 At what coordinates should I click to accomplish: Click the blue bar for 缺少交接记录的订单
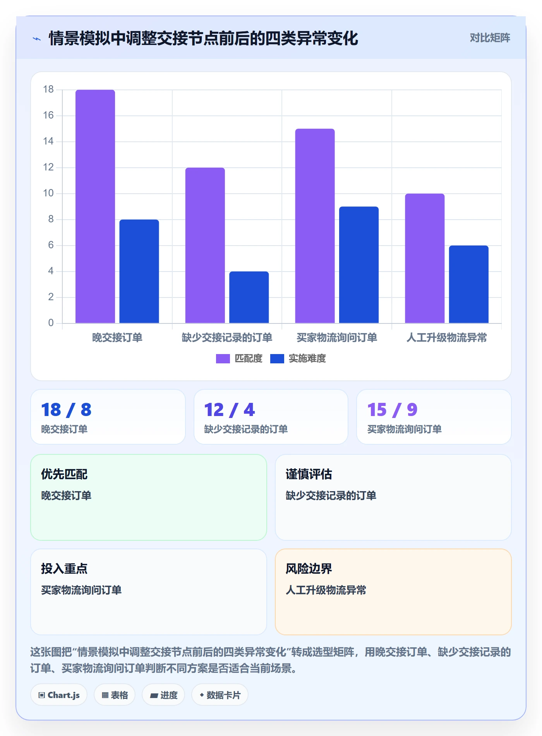click(x=249, y=297)
